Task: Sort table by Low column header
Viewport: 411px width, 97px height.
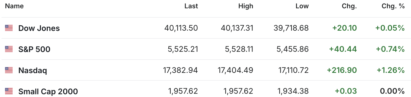Action: click(302, 6)
